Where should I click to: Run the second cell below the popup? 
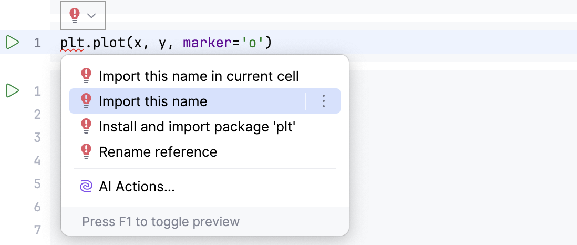click(x=13, y=91)
